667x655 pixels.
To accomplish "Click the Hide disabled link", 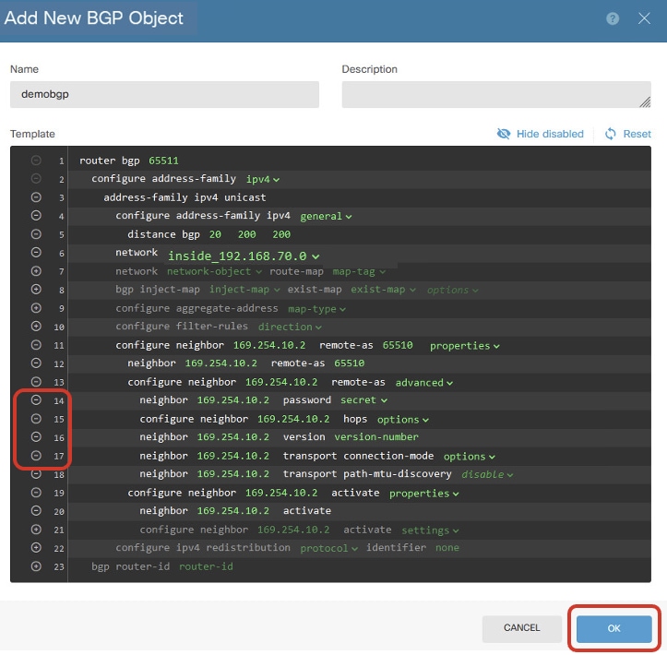I will [x=550, y=134].
